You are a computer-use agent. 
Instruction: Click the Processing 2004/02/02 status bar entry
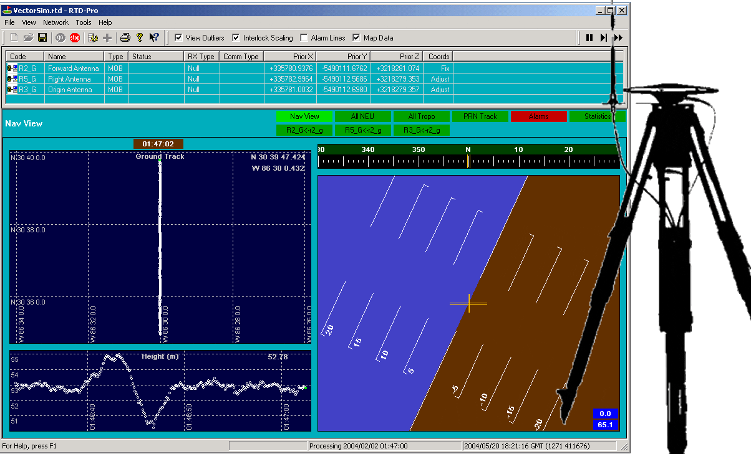click(x=385, y=446)
